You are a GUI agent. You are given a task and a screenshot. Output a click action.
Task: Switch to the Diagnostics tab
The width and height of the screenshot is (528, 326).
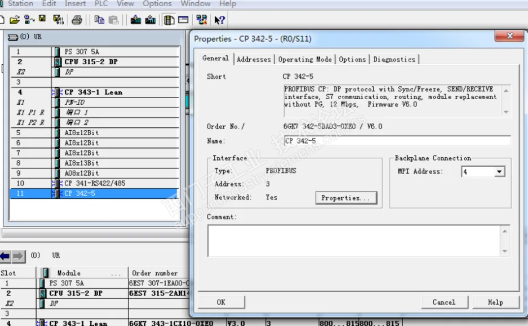pos(394,60)
